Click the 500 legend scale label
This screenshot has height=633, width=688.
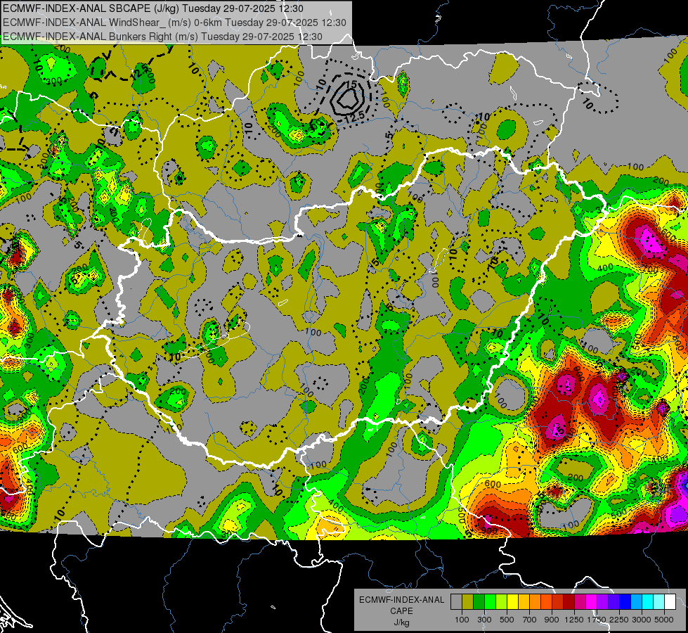(507, 620)
